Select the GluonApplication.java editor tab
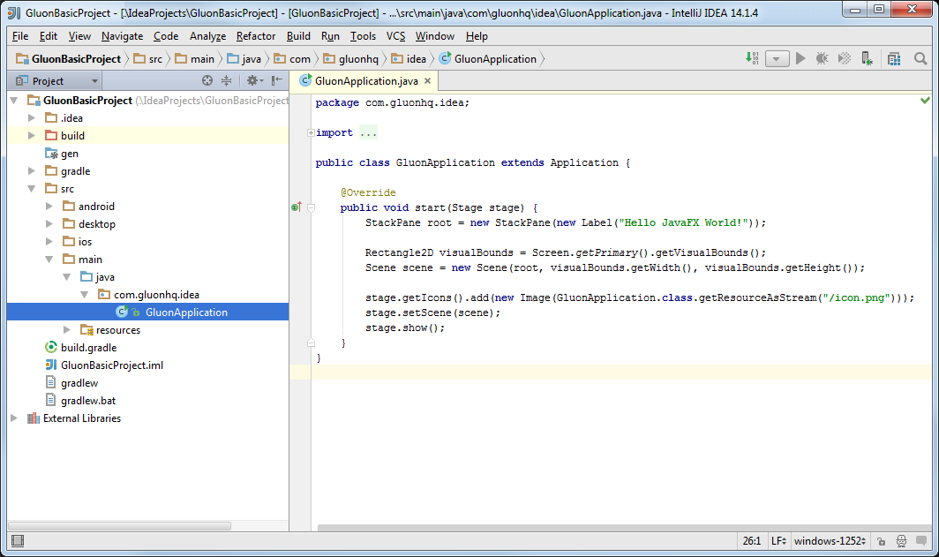This screenshot has width=939, height=557. 366,81
